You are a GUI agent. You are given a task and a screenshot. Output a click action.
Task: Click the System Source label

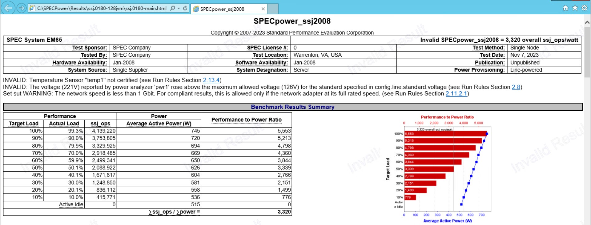[87, 70]
